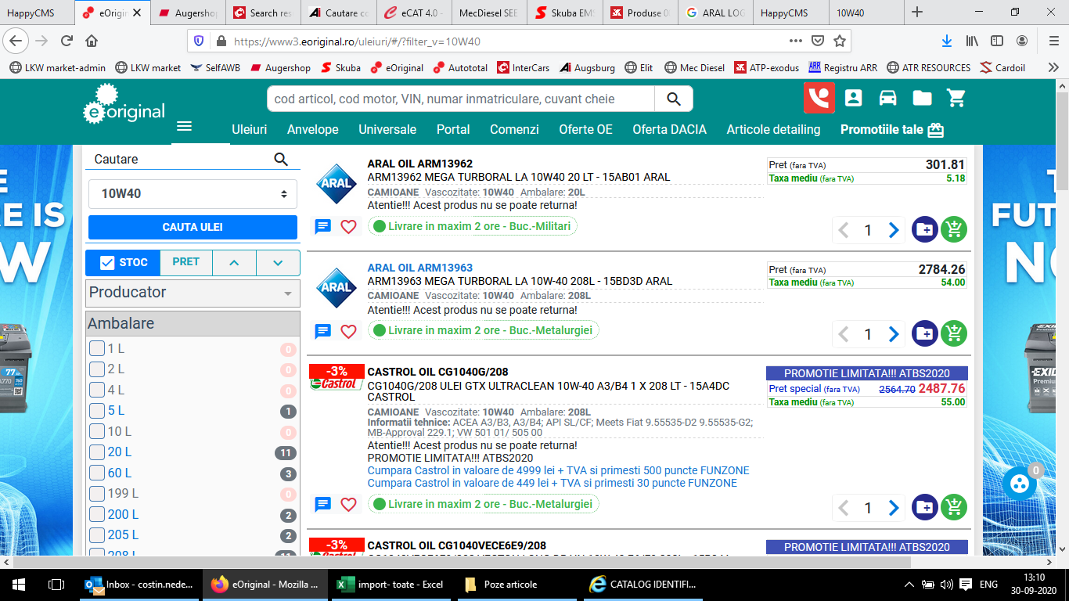Save ARM13963 to folder with blue icon

tap(925, 333)
